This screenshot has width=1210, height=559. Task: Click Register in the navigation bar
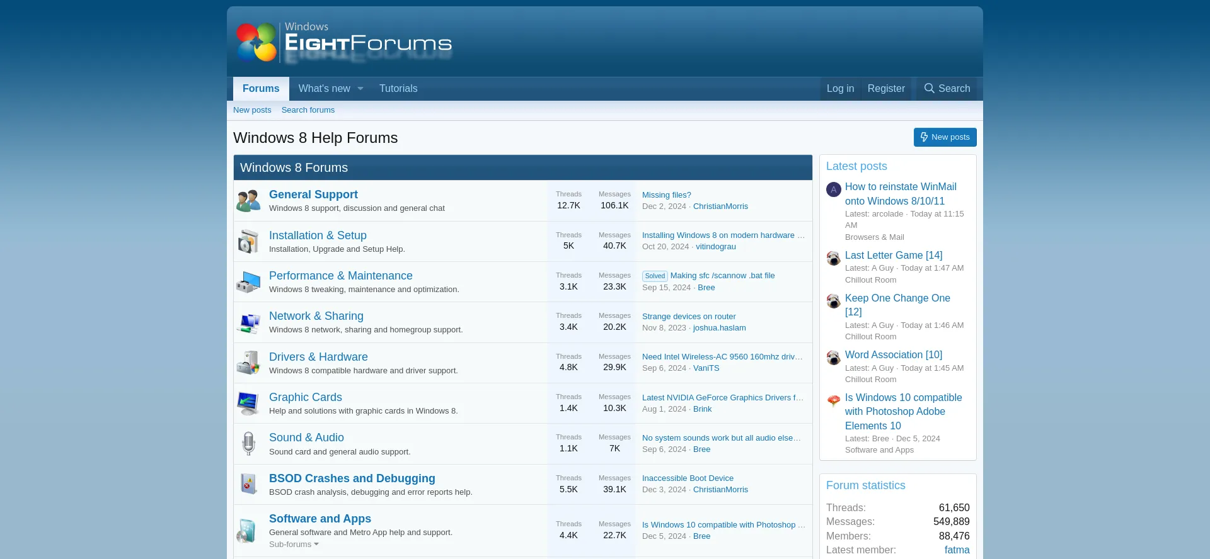click(x=886, y=89)
